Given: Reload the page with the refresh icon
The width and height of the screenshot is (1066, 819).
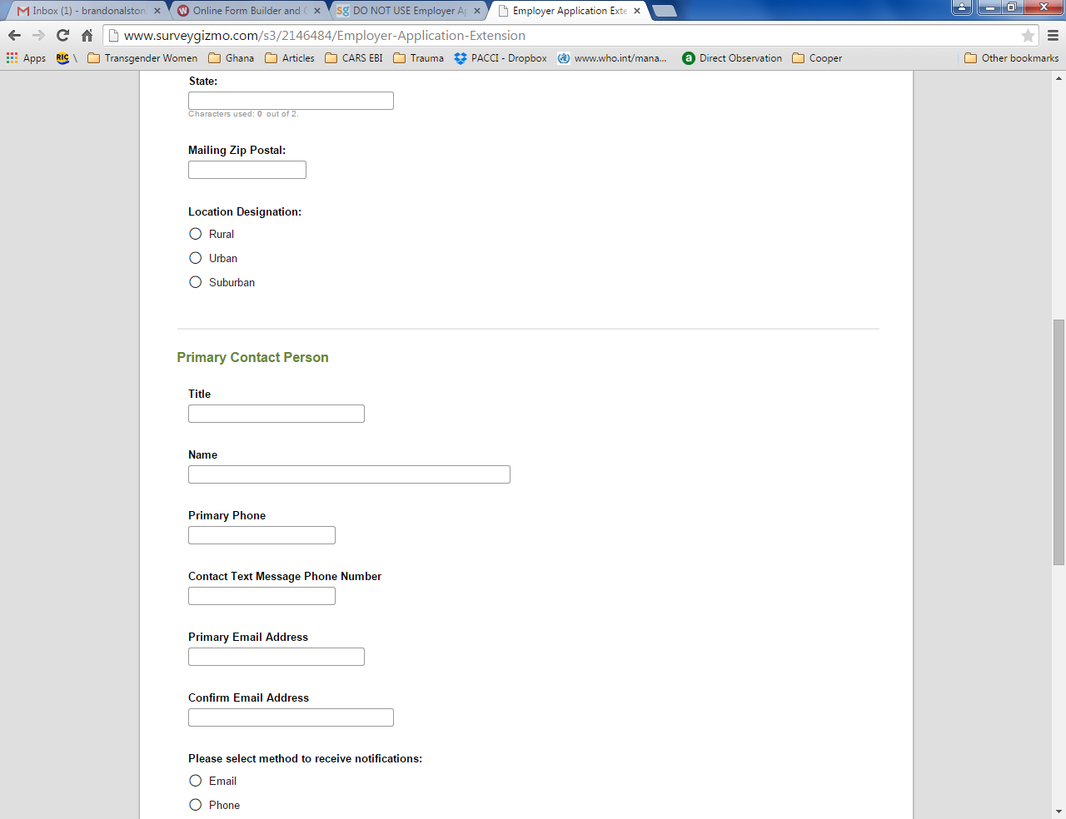Looking at the screenshot, I should 62,35.
